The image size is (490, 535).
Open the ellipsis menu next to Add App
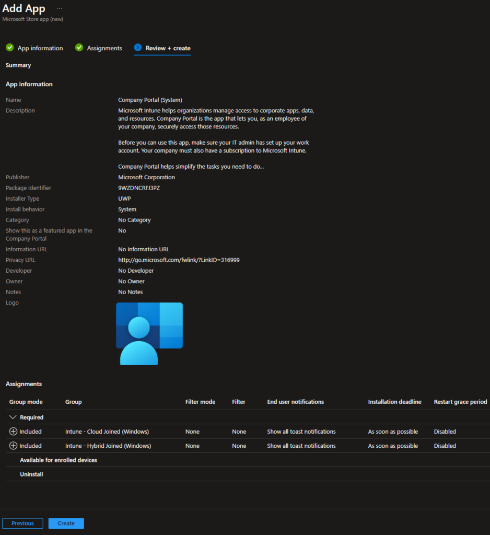[59, 8]
